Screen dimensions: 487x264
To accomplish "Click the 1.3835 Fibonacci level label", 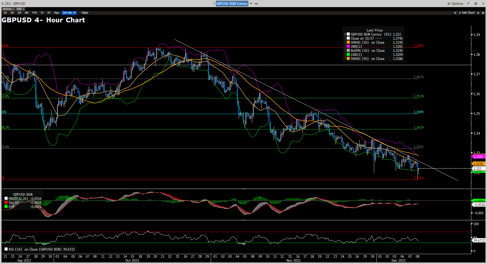I will click(x=419, y=46).
